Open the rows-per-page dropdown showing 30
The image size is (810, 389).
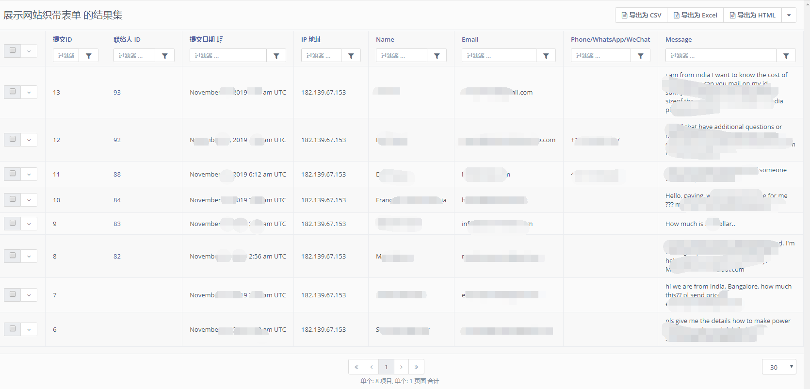tap(779, 367)
